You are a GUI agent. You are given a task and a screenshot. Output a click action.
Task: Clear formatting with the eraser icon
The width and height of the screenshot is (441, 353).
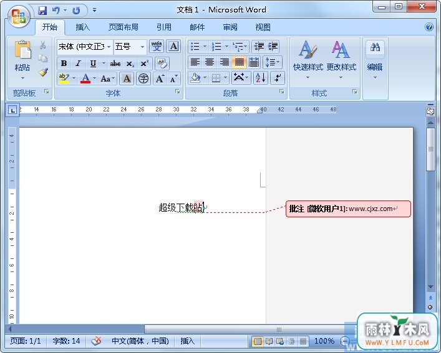point(162,64)
